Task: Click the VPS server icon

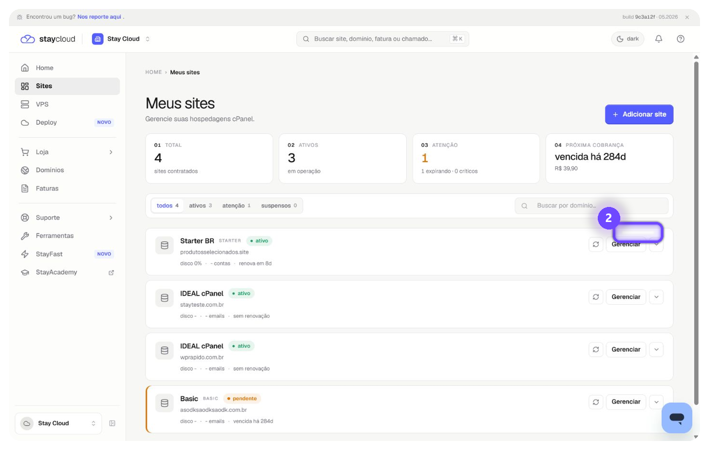Action: click(25, 104)
